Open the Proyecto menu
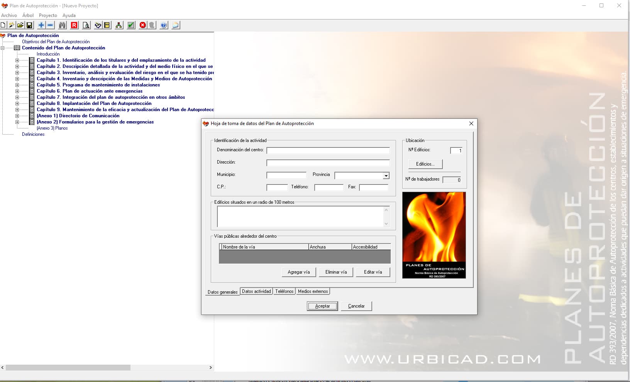The height and width of the screenshot is (382, 630). coord(48,15)
